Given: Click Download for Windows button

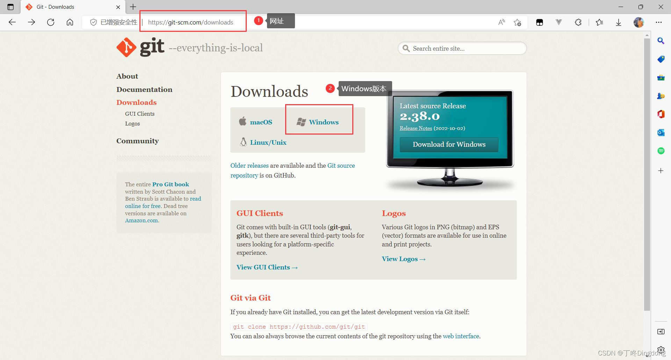Looking at the screenshot, I should [449, 144].
